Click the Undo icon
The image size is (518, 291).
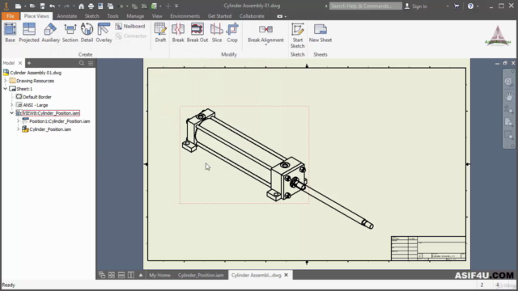pos(52,6)
